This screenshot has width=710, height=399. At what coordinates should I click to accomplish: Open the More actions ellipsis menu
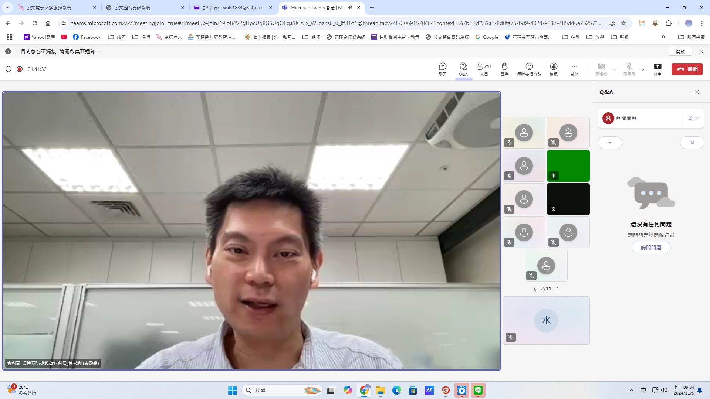pos(574,69)
